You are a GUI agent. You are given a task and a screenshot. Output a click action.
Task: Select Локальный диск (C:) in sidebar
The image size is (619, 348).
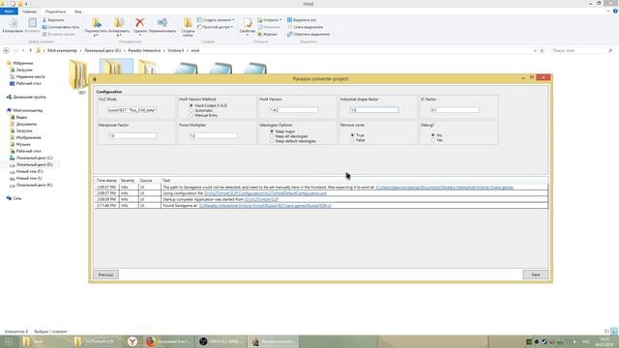pos(32,158)
